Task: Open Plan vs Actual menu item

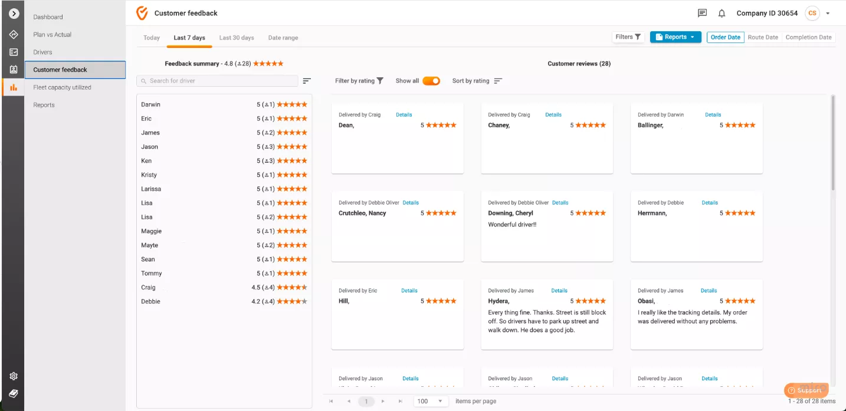Action: click(75, 34)
